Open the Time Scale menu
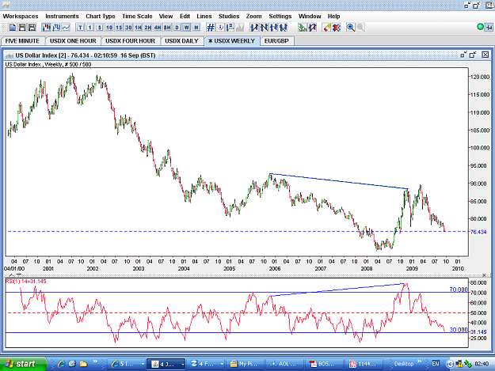The width and height of the screenshot is (495, 371). pyautogui.click(x=137, y=16)
